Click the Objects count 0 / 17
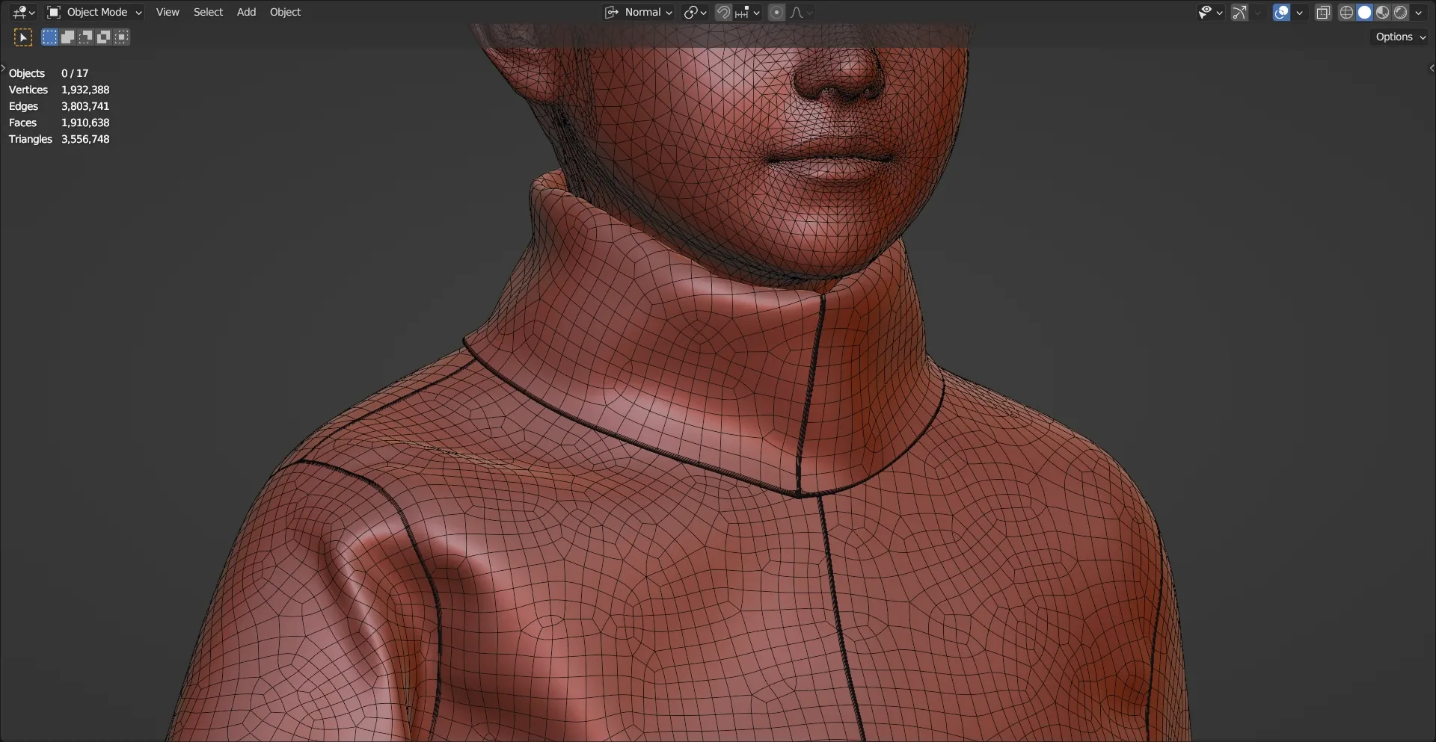 tap(75, 73)
